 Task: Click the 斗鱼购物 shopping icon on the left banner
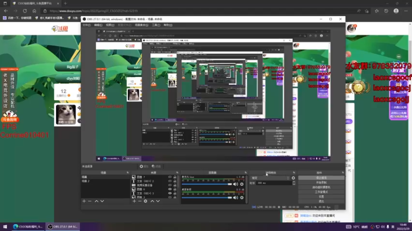click(10, 117)
